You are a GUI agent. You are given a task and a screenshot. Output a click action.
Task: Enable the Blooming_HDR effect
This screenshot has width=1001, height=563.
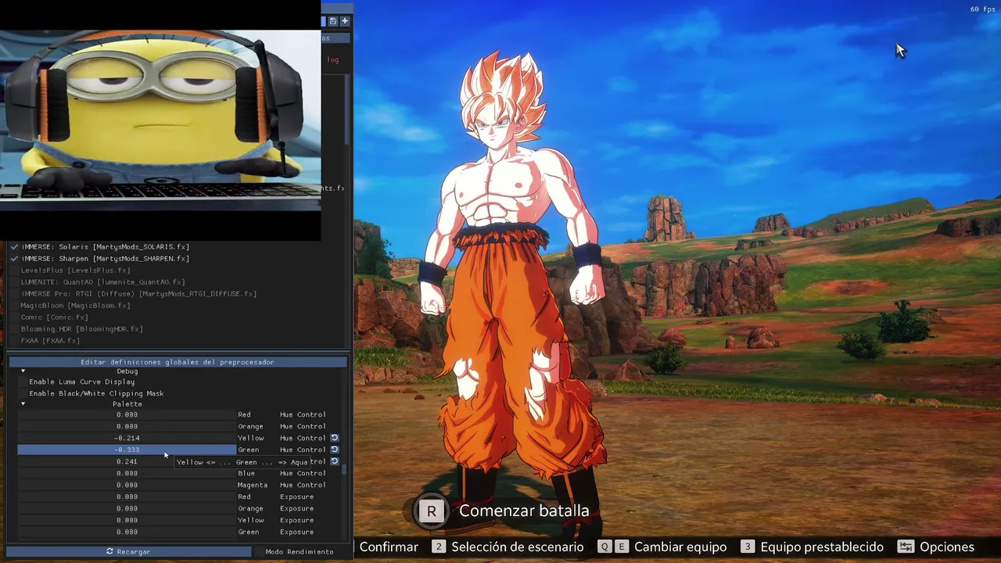14,329
